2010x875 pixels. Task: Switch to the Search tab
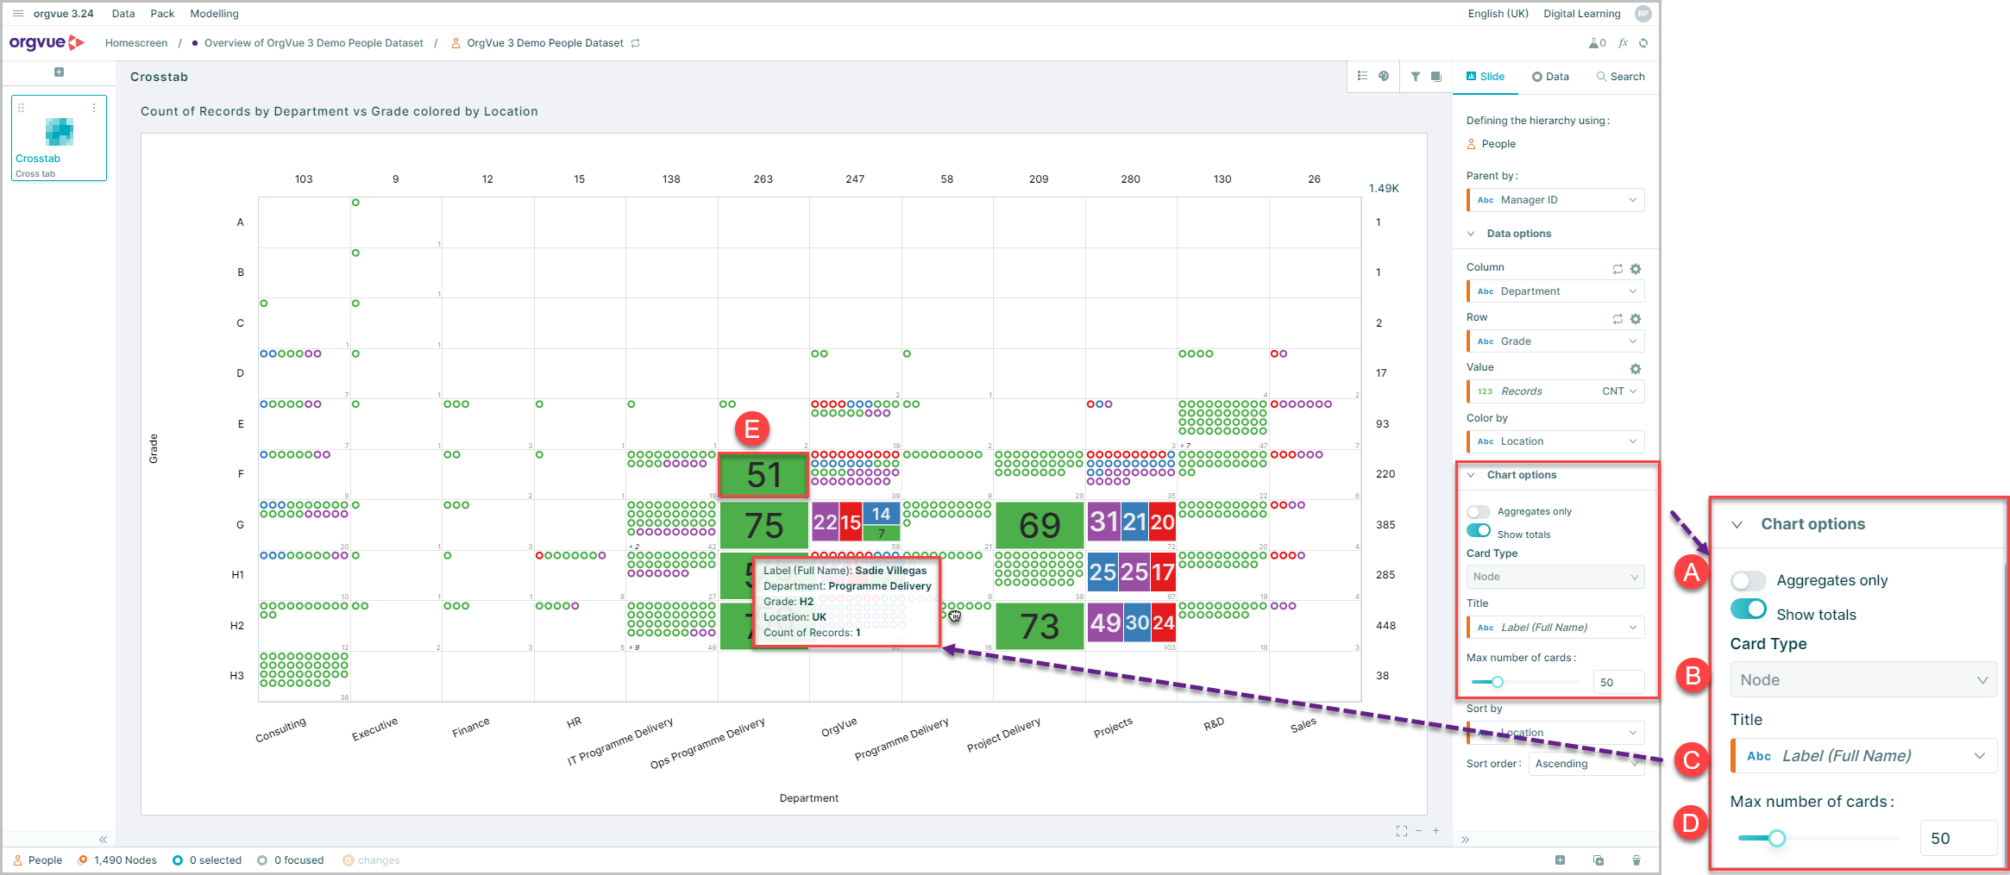point(1620,77)
